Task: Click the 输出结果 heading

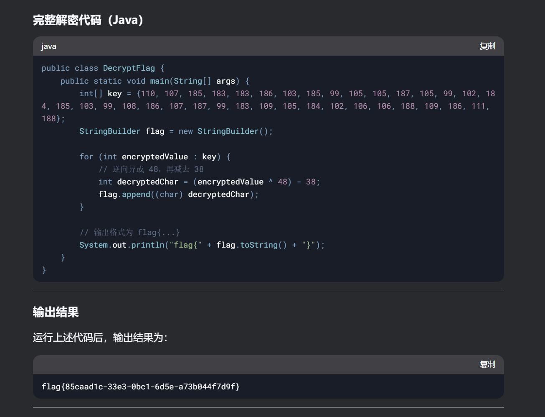Action: coord(56,312)
